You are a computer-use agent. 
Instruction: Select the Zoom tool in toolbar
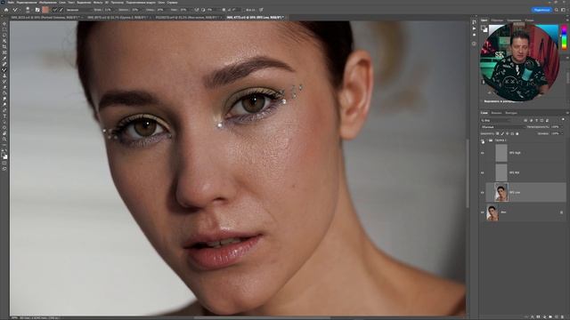(4, 140)
